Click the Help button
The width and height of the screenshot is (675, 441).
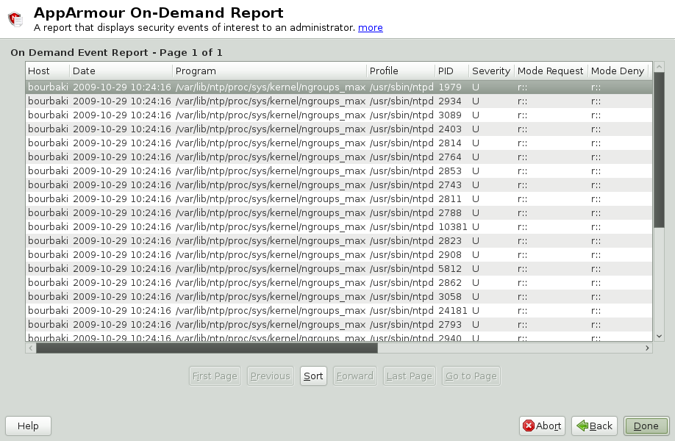(x=27, y=426)
